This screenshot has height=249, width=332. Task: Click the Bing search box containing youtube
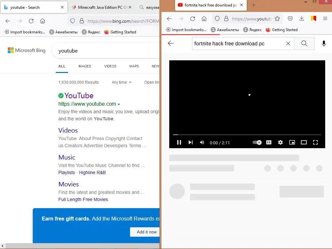coord(106,51)
